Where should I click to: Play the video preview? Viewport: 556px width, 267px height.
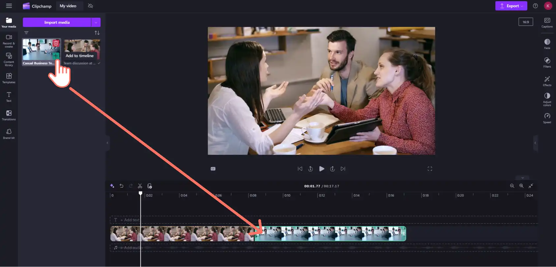tap(322, 169)
